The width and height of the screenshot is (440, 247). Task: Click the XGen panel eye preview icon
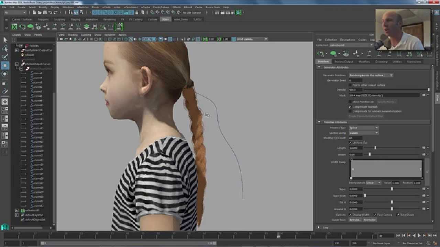pos(321,54)
